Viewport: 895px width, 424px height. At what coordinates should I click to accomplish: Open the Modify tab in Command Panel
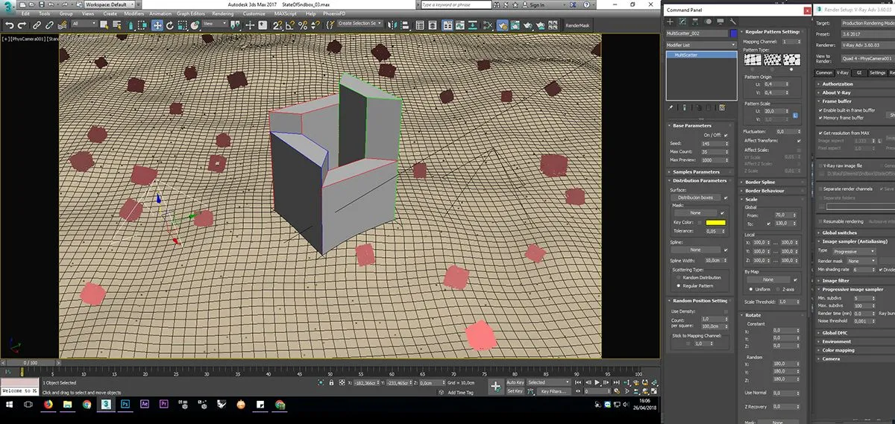[x=683, y=22]
